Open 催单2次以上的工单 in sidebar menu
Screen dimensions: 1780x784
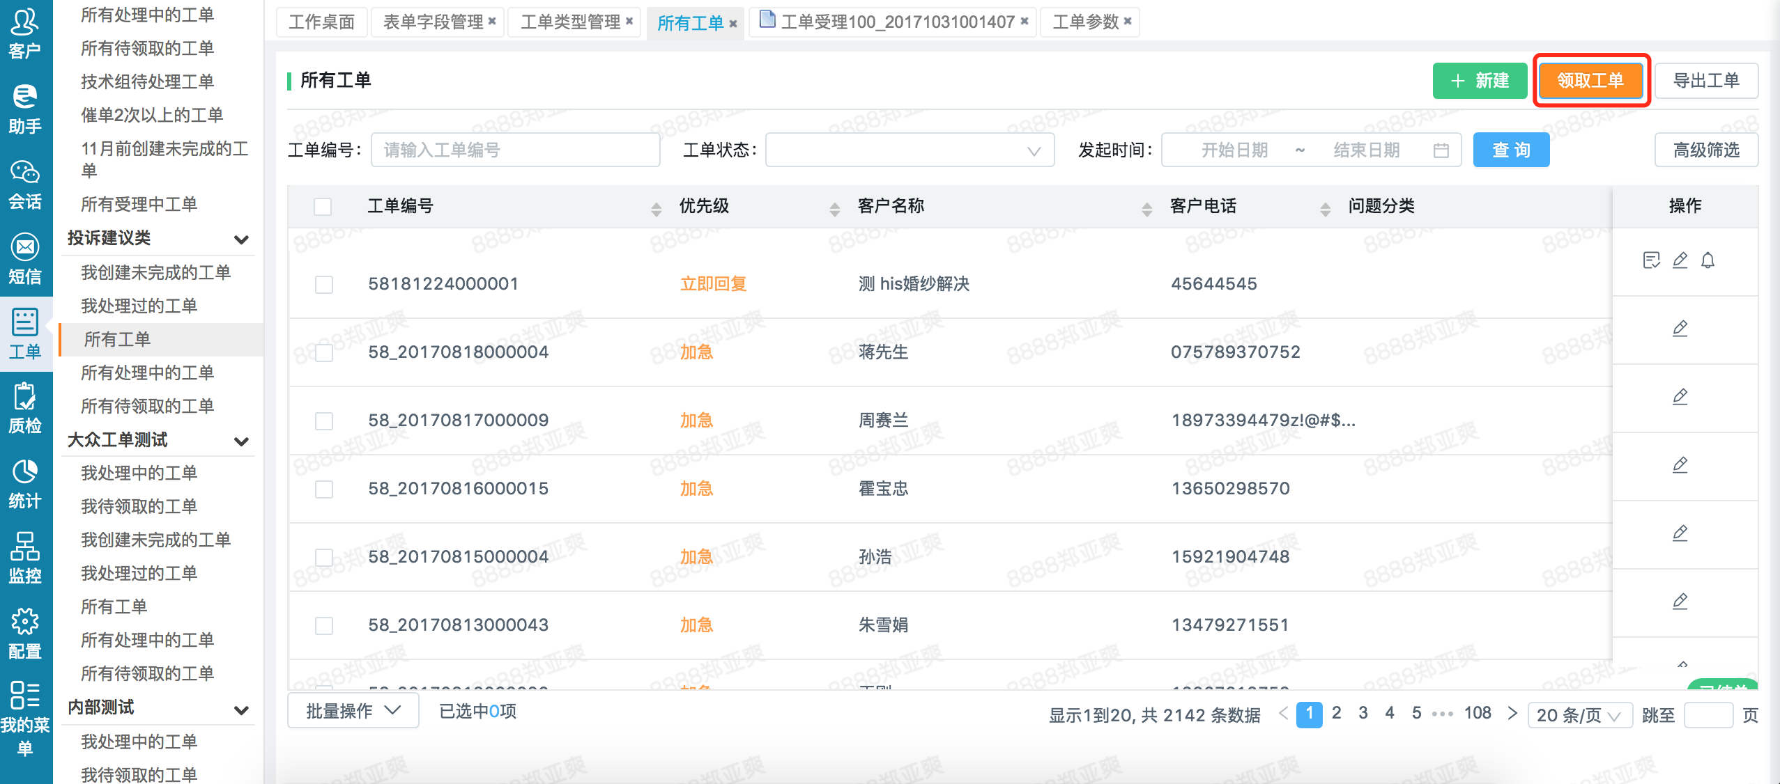[x=152, y=115]
